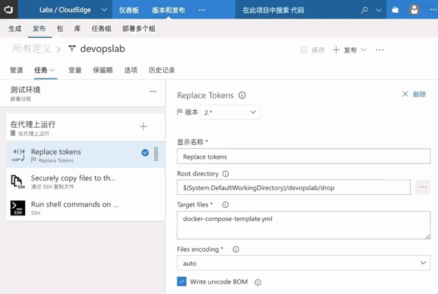Expand the search type chevron

point(378,10)
